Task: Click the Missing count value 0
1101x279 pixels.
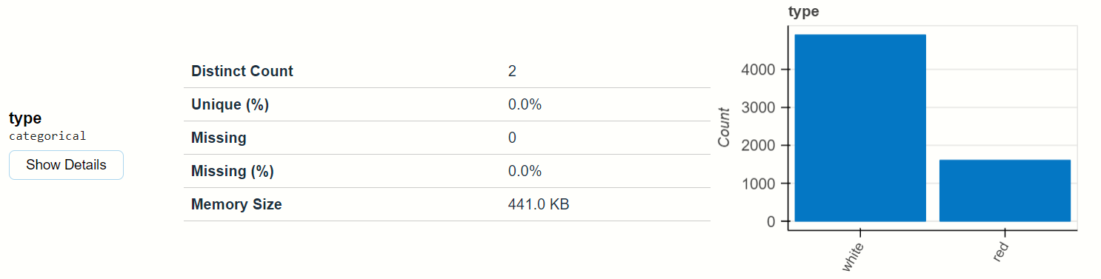Action: pos(512,138)
